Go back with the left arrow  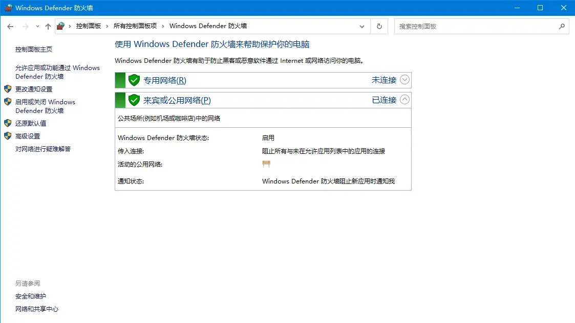point(10,27)
